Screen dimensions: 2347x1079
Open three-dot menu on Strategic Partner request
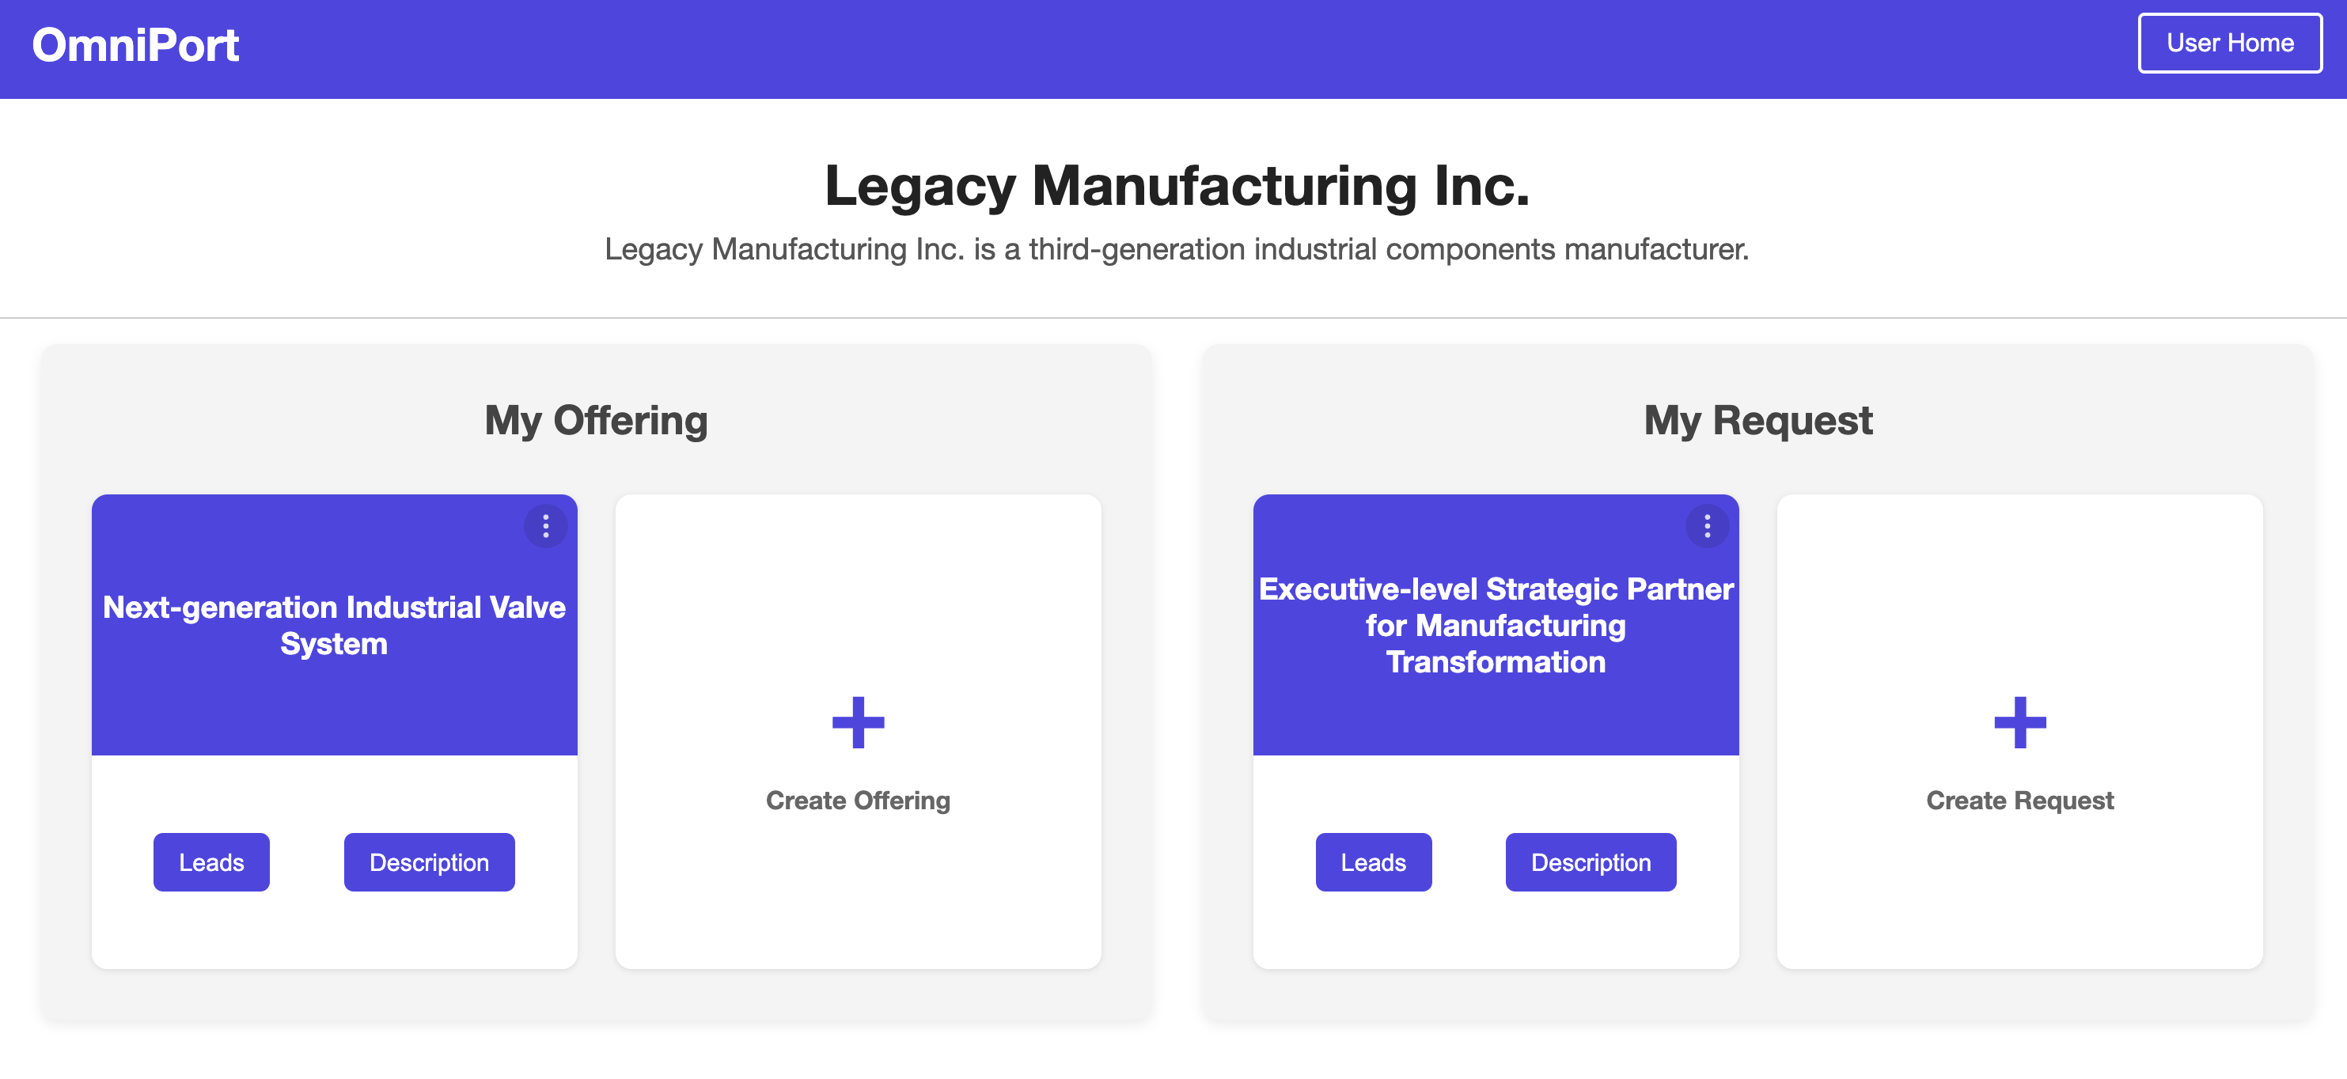point(1708,526)
